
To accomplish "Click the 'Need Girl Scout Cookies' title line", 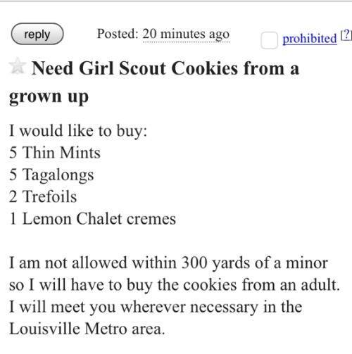I will [165, 68].
